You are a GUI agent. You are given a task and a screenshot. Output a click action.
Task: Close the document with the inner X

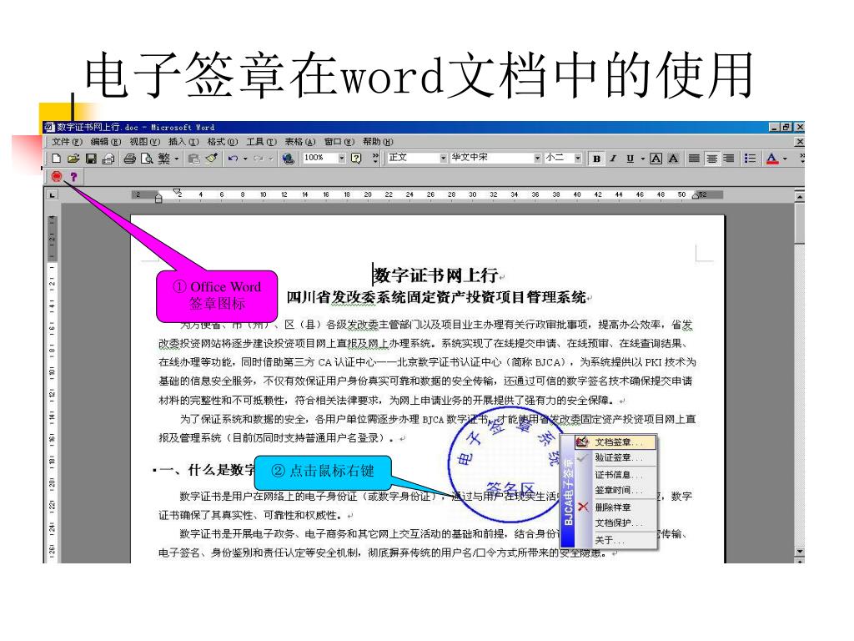click(x=800, y=142)
